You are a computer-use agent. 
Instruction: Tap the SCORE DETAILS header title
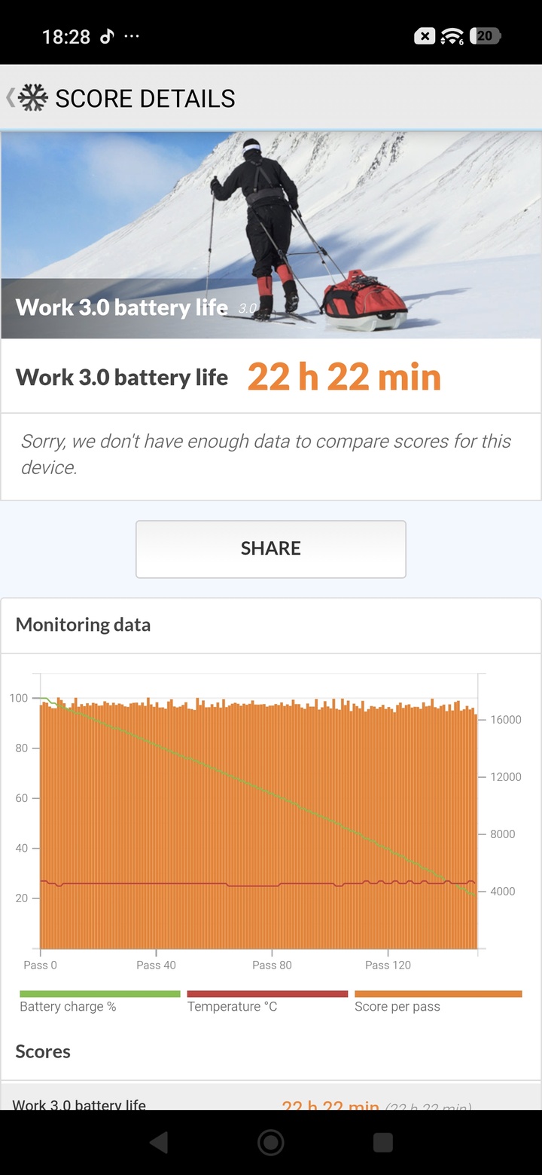click(x=145, y=99)
